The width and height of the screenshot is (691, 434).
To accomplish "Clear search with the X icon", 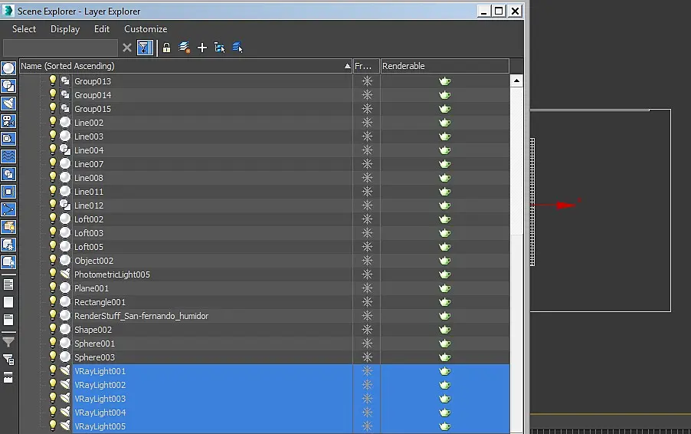I will click(127, 48).
